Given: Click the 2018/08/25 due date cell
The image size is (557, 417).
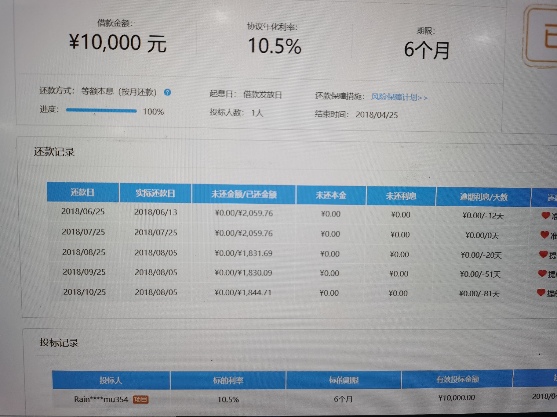Looking at the screenshot, I should (x=83, y=252).
